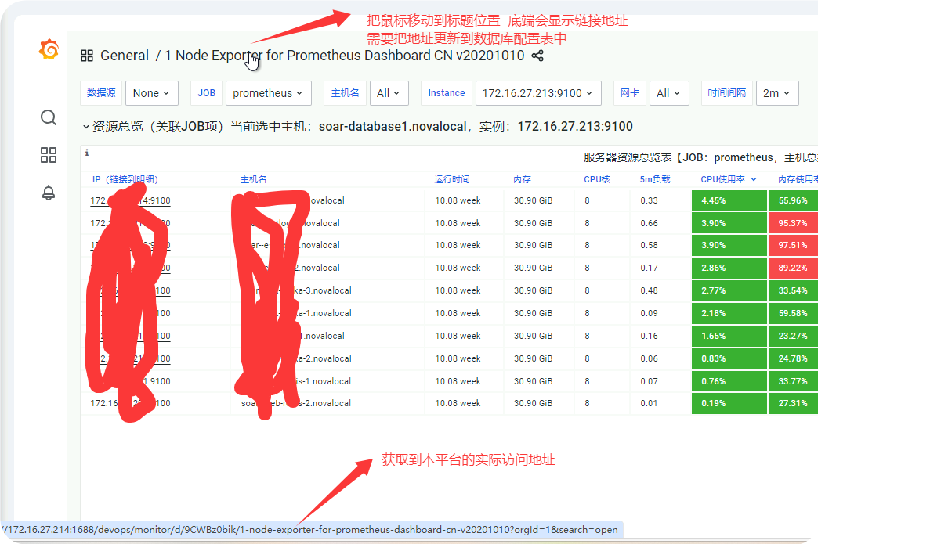Open the Dashboards squares icon in sidebar
Viewport: 930px width, 544px height.
(49, 155)
